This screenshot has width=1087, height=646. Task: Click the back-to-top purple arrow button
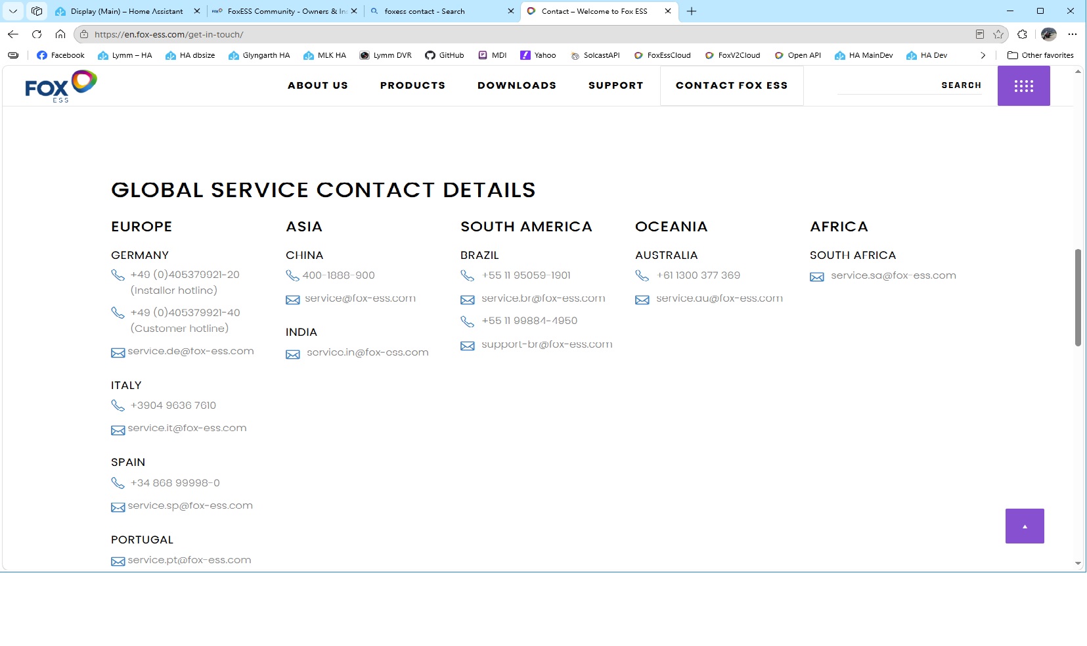click(x=1025, y=526)
